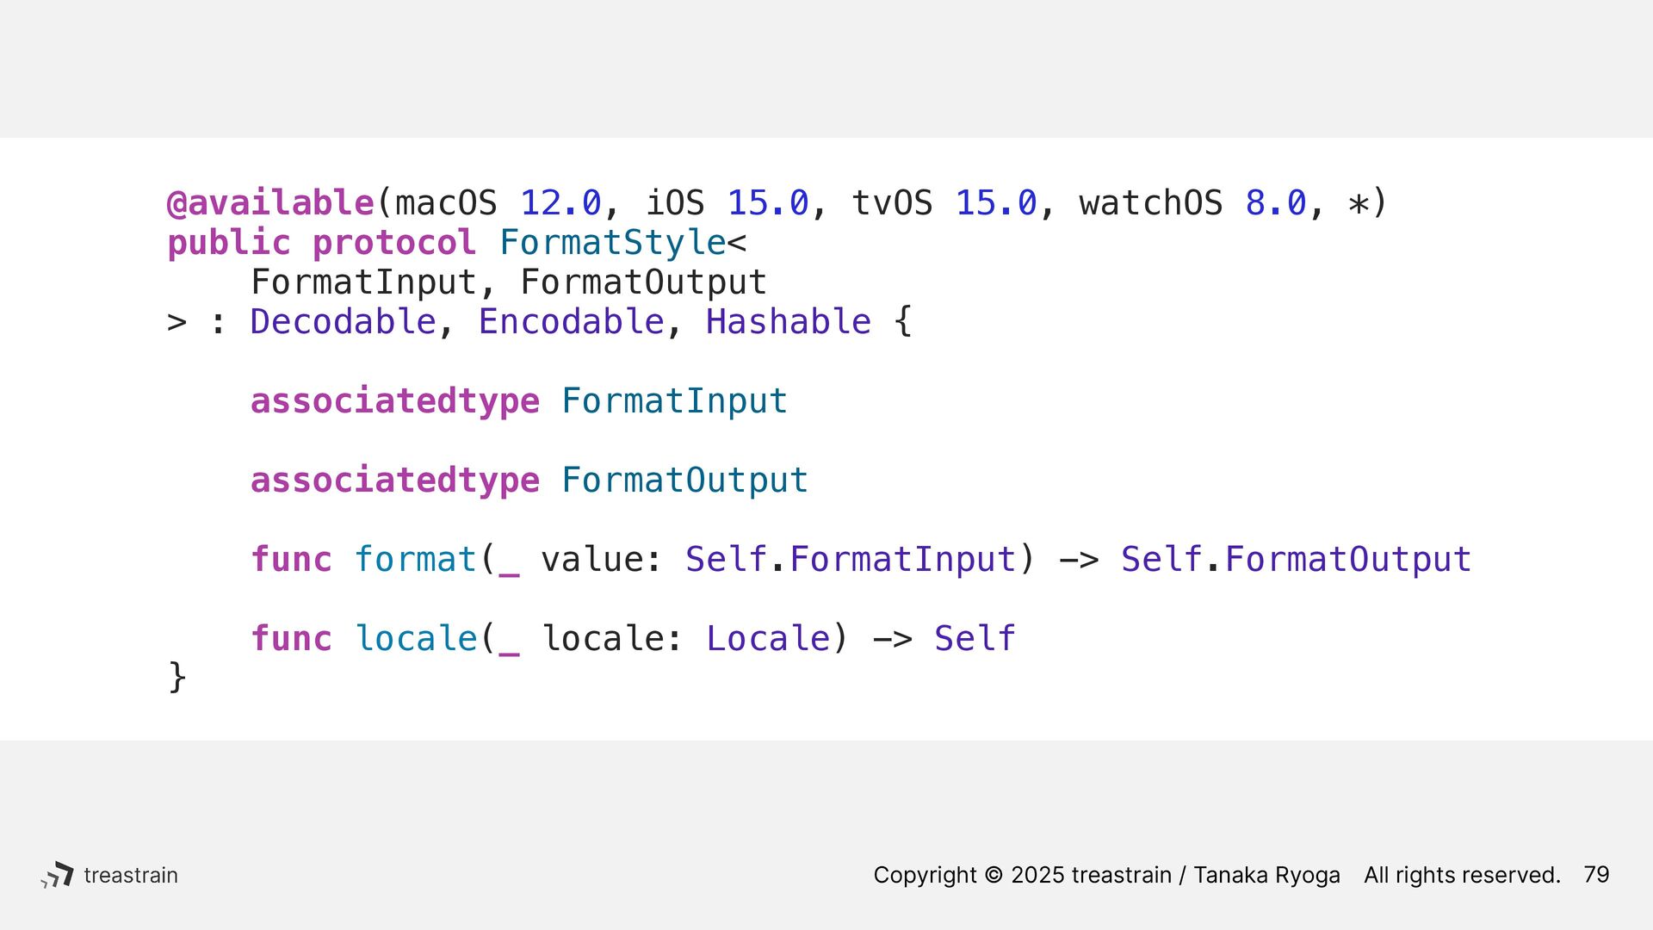Click the closing curly brace
The image size is (1653, 930).
[176, 678]
